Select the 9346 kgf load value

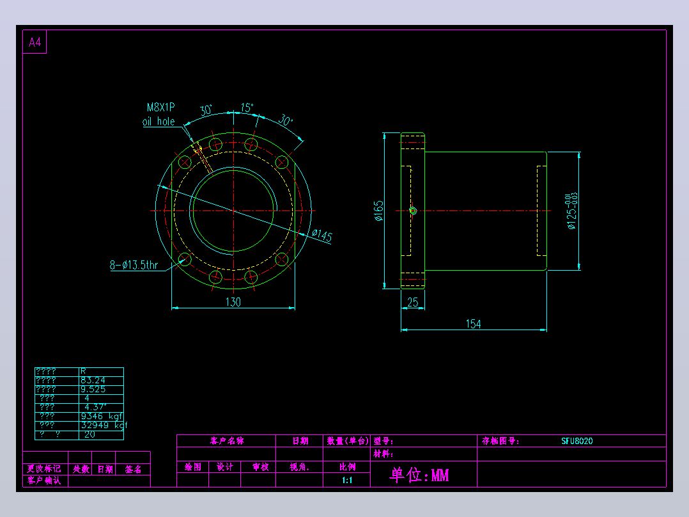[x=101, y=417]
